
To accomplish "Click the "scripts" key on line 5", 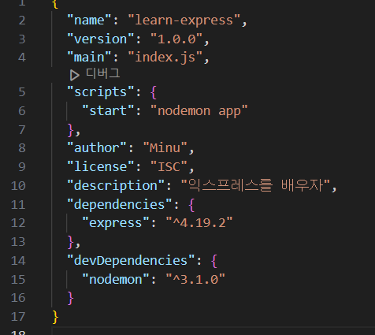I will click(x=101, y=92).
